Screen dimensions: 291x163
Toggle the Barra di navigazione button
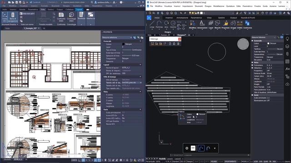13,17
